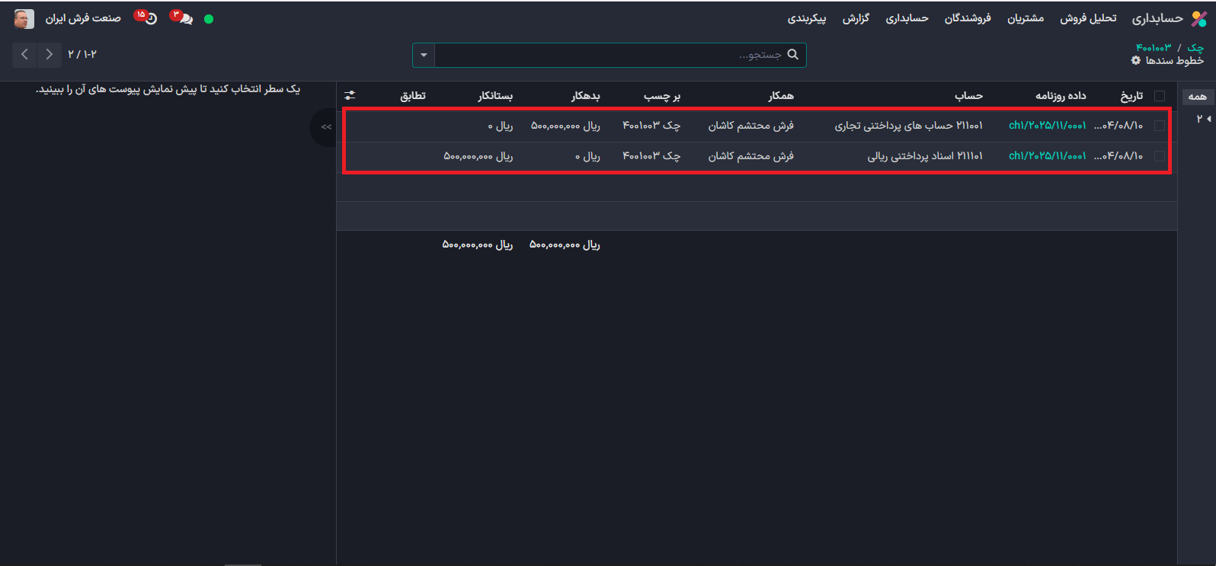The image size is (1216, 566).
Task: Open the first row's journal entry link
Action: tap(1047, 126)
